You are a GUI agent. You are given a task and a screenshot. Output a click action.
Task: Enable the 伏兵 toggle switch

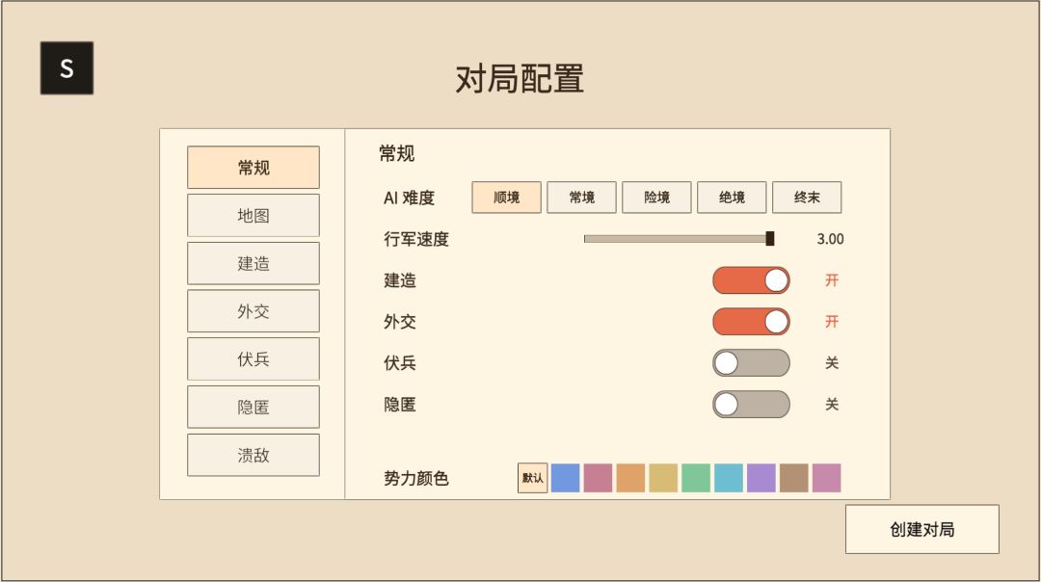(x=751, y=363)
